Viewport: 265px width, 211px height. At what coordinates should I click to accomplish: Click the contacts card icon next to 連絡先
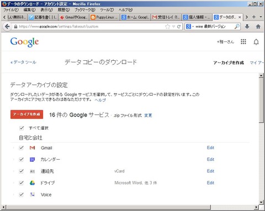[x=32, y=171]
